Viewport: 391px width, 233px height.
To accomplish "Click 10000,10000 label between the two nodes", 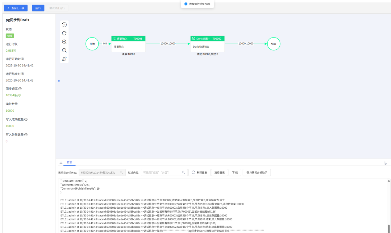I will (x=168, y=44).
